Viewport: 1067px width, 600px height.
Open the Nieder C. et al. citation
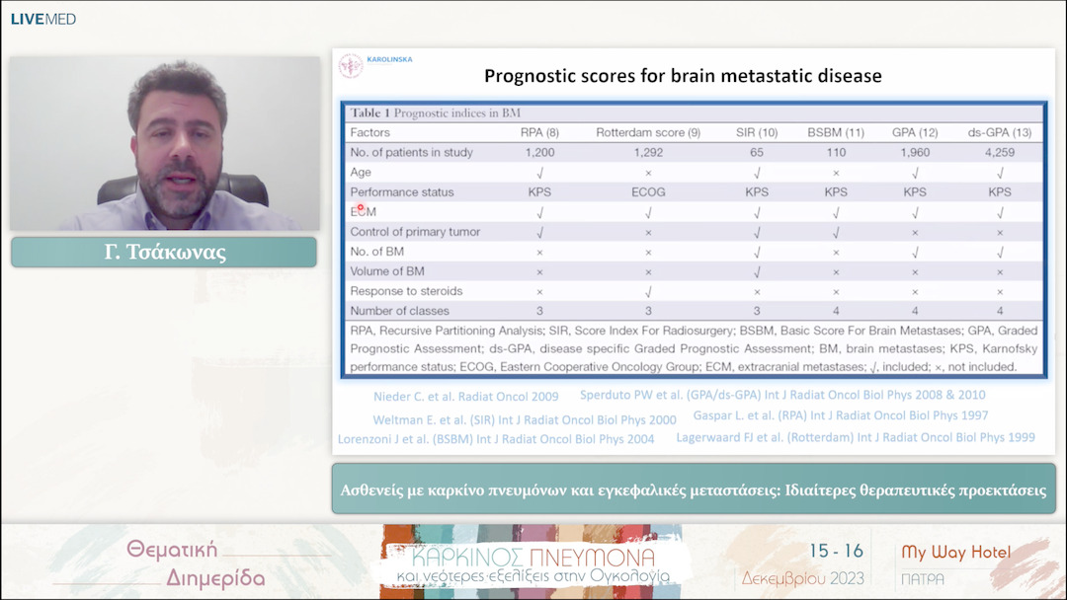(465, 397)
